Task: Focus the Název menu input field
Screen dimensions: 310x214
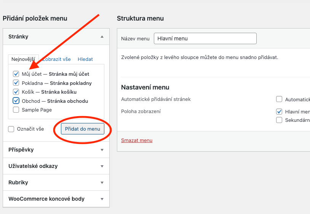Action: coord(205,38)
